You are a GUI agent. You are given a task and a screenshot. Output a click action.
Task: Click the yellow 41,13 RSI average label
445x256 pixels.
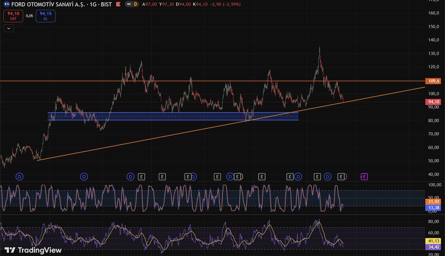(x=434, y=241)
